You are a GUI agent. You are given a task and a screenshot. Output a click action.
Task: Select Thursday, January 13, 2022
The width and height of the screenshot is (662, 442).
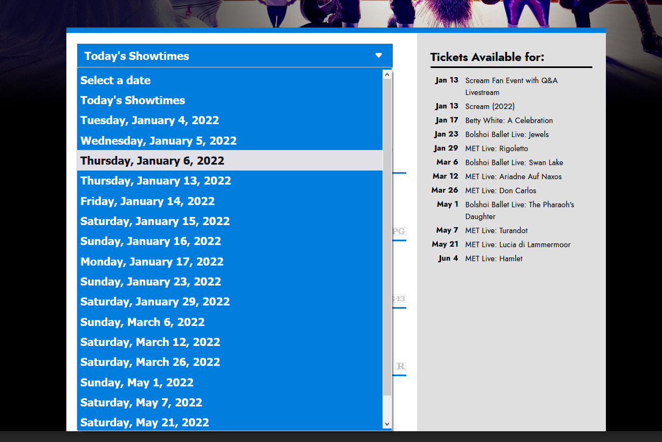pyautogui.click(x=230, y=181)
